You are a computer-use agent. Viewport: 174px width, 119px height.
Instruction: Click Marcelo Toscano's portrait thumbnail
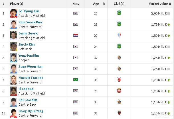(x=13, y=80)
